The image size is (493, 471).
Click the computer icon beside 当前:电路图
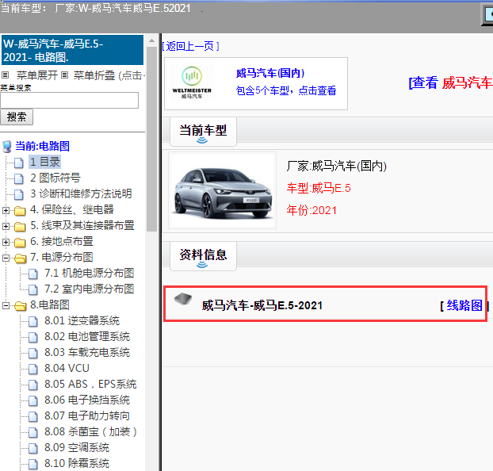tap(7, 147)
